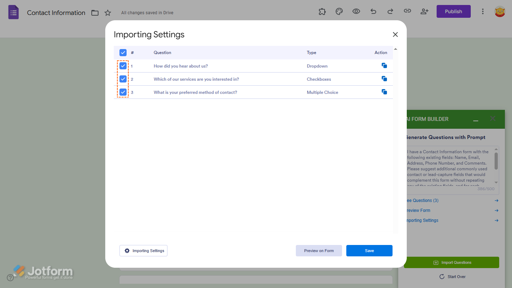Copy the 'How did you hear about us?' question

384,65
